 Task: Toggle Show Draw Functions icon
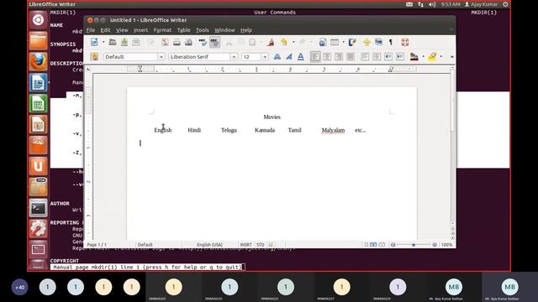[352, 42]
